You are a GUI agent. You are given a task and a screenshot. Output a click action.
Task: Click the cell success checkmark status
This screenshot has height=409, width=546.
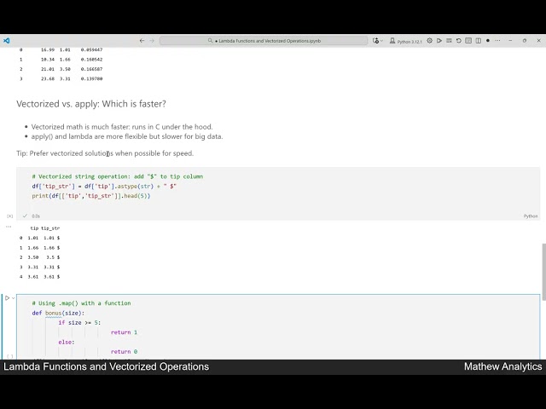tap(25, 216)
